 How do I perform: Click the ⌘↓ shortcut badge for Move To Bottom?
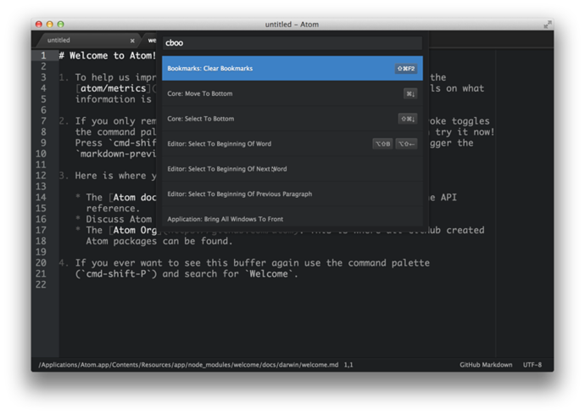coord(410,94)
